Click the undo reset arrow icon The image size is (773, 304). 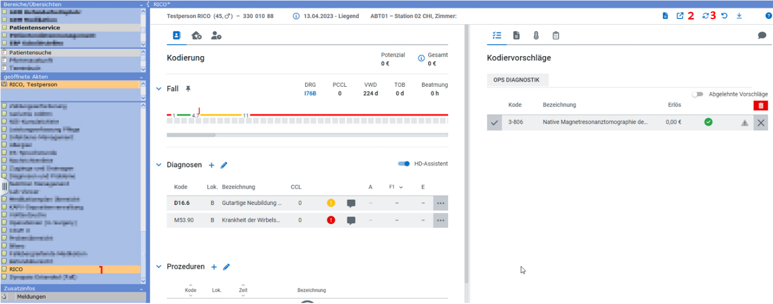(724, 16)
